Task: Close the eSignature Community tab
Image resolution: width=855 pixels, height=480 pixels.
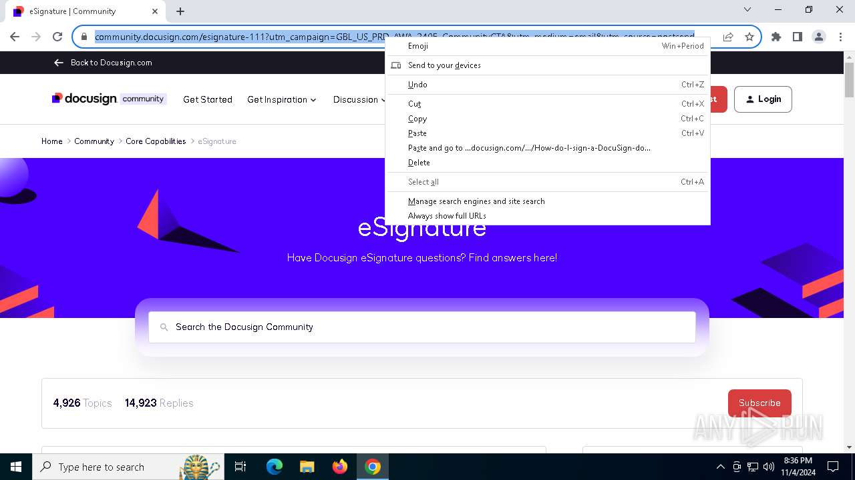Action: [155, 11]
